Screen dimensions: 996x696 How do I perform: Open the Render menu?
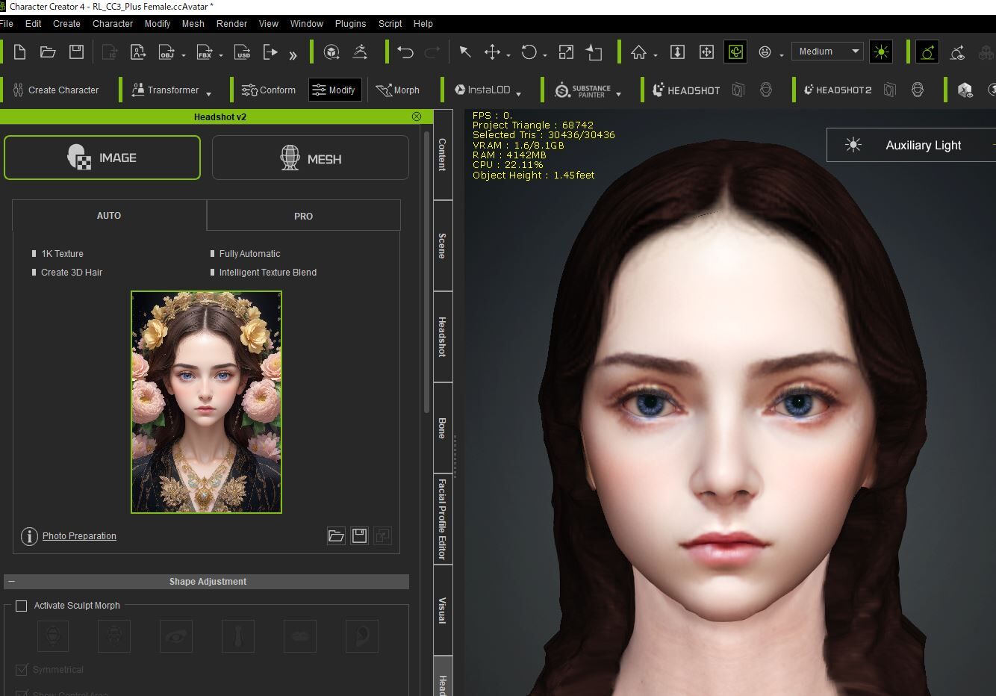pos(231,23)
